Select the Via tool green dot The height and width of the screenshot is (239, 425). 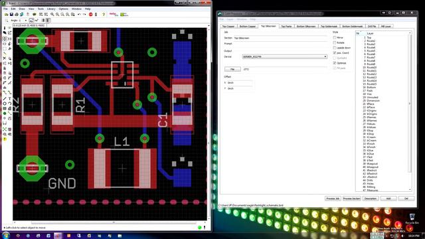(5, 114)
